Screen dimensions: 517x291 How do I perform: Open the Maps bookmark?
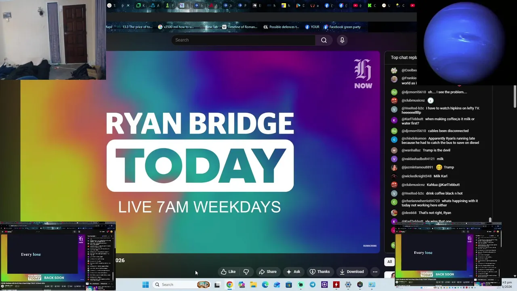109,27
